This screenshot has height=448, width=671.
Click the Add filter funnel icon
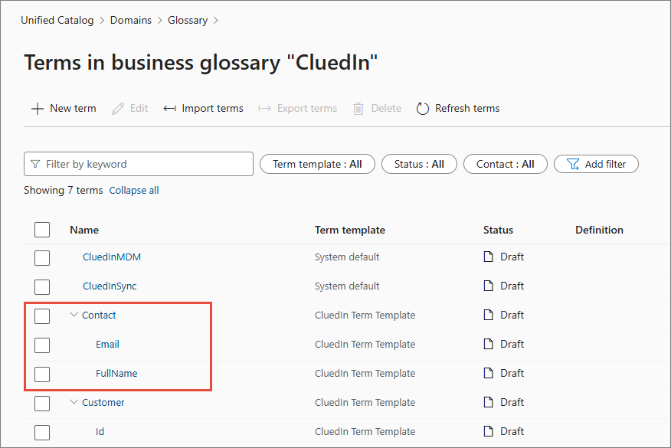573,165
